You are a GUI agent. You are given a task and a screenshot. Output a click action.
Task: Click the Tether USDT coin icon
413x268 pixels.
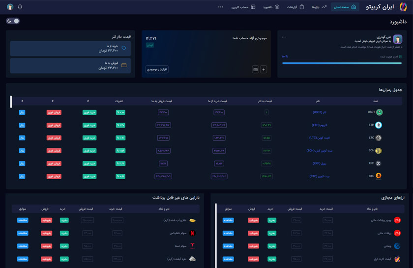pyautogui.click(x=379, y=112)
